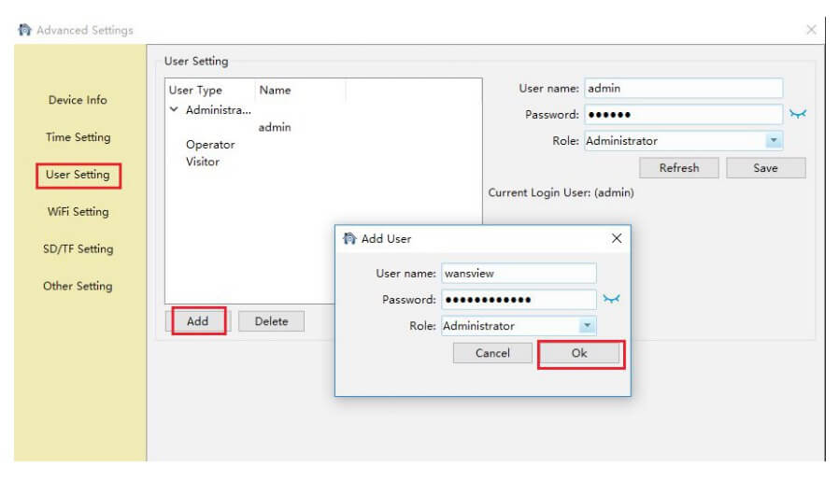Close the Add User dialog
Viewport: 839px width, 481px height.
[617, 238]
